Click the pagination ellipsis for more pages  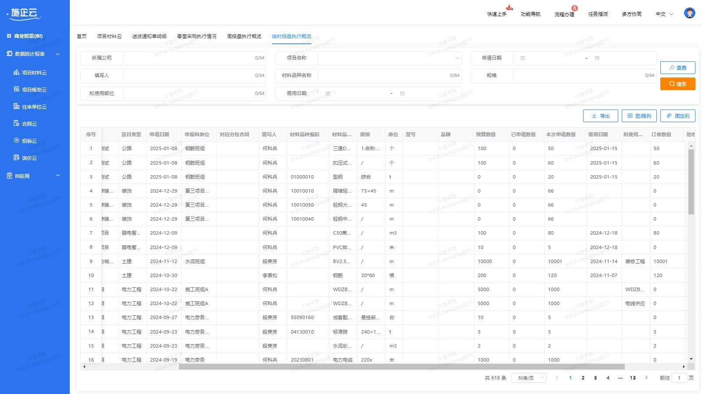pos(620,378)
